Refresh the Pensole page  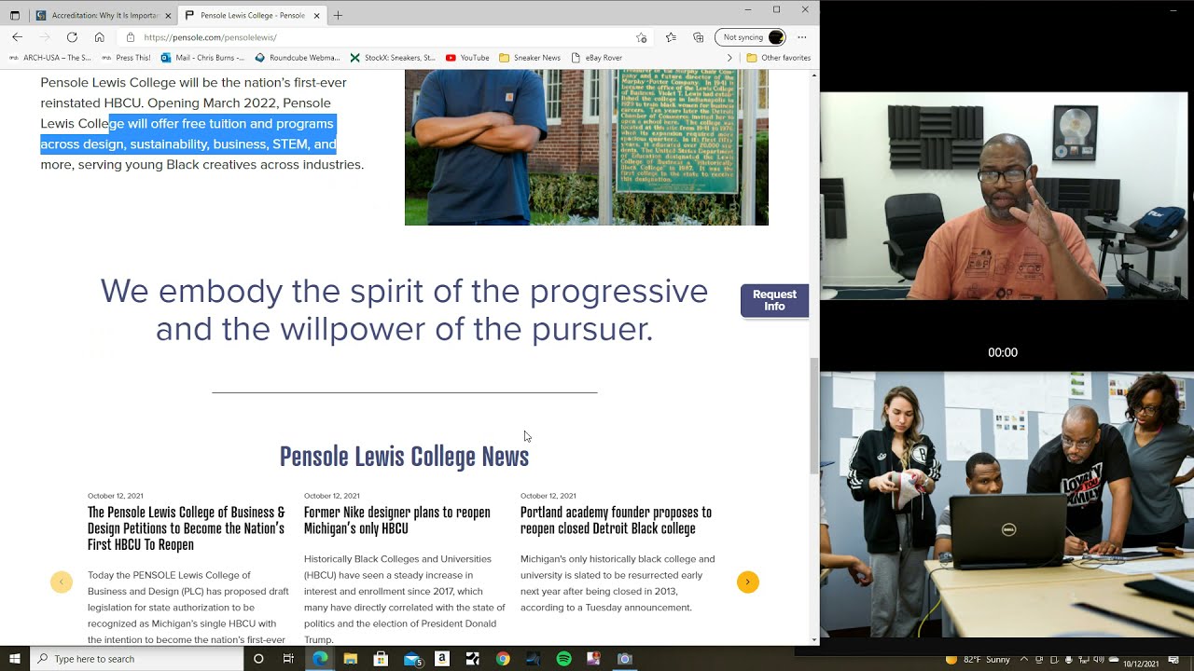point(72,37)
